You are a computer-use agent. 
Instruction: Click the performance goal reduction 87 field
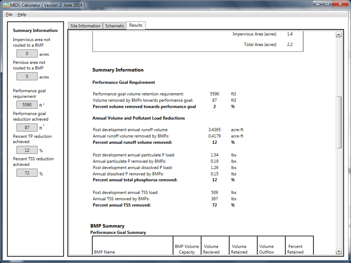[27, 128]
